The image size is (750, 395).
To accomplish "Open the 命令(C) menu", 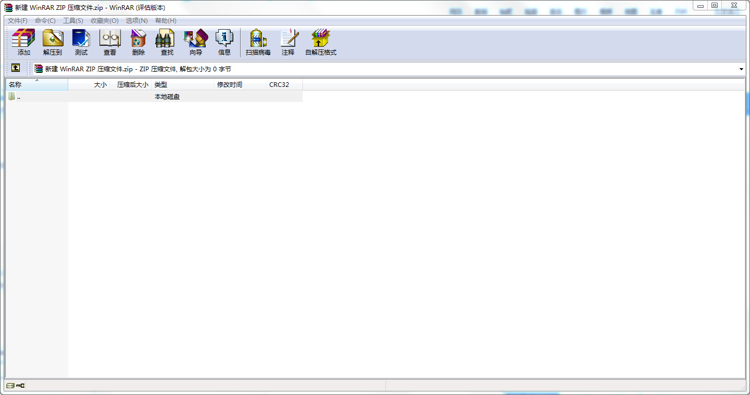I will coord(45,21).
